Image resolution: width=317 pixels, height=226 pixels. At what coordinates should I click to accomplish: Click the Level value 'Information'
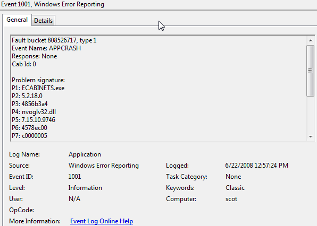point(85,188)
